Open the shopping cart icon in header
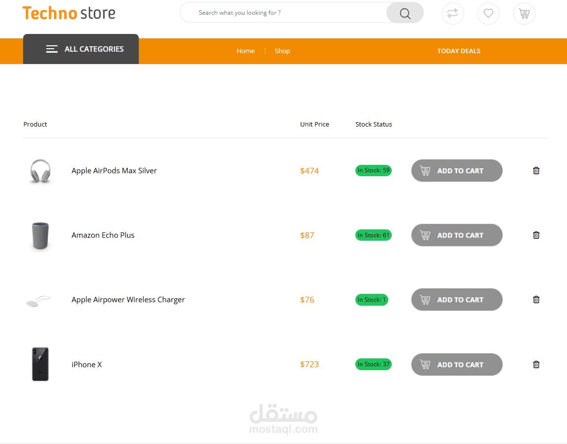 (x=524, y=13)
